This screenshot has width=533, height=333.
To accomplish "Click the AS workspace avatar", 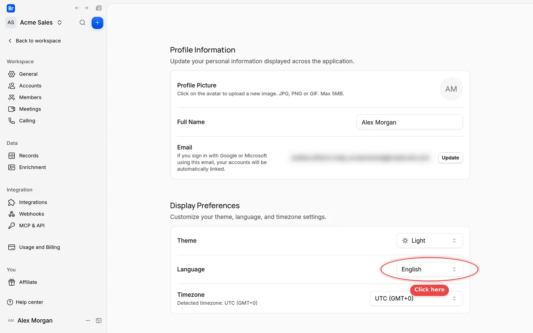I will pos(11,22).
